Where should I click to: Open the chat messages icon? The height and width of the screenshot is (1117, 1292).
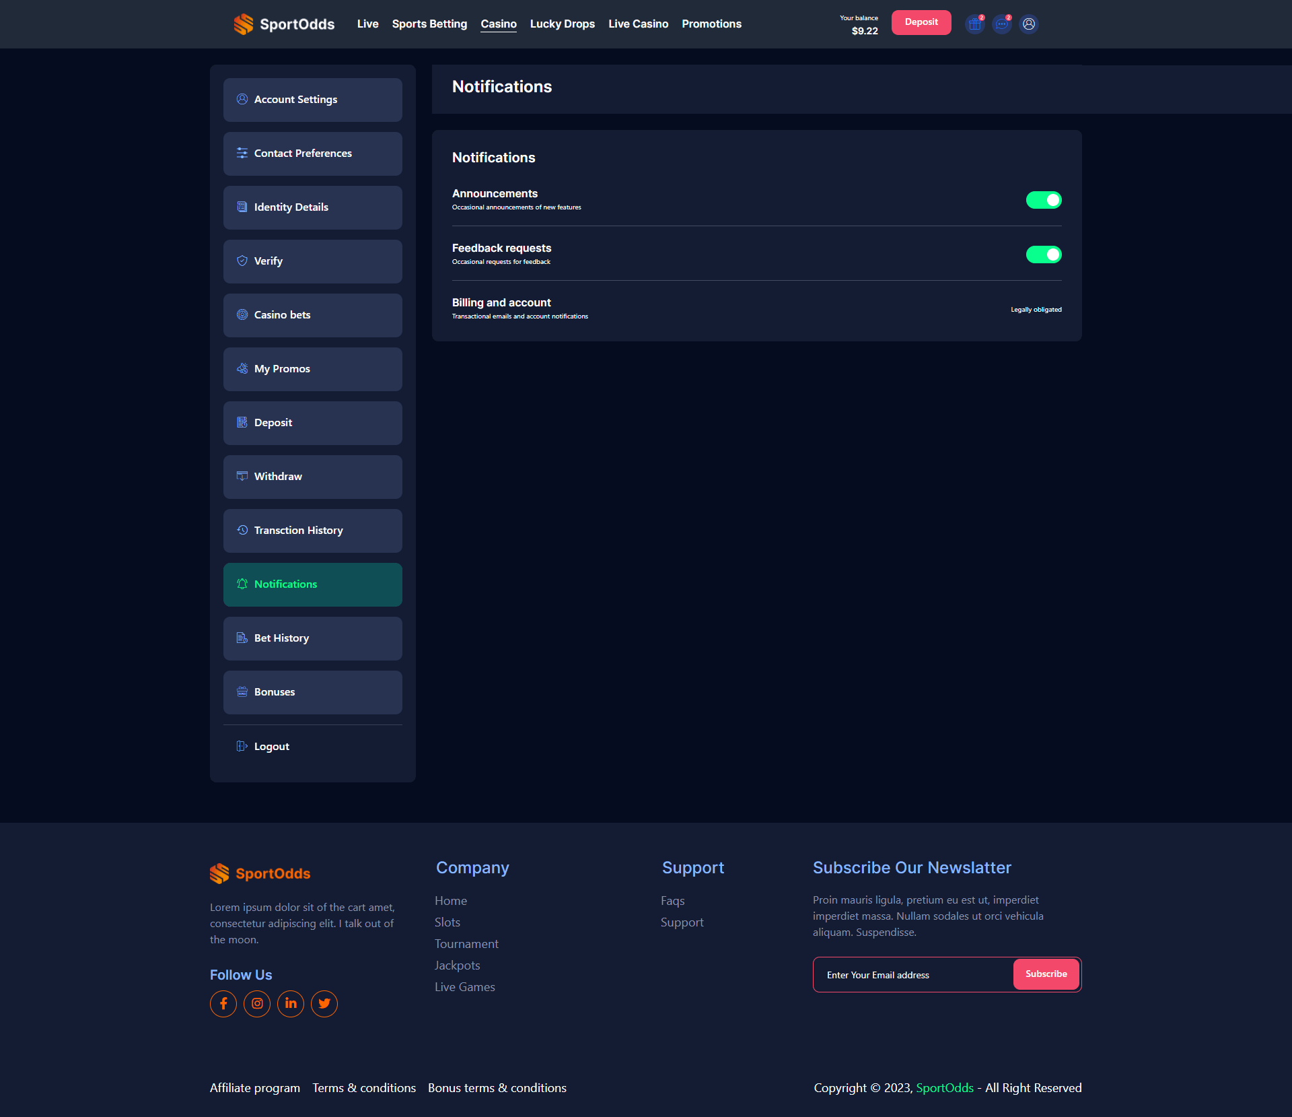pos(1001,24)
